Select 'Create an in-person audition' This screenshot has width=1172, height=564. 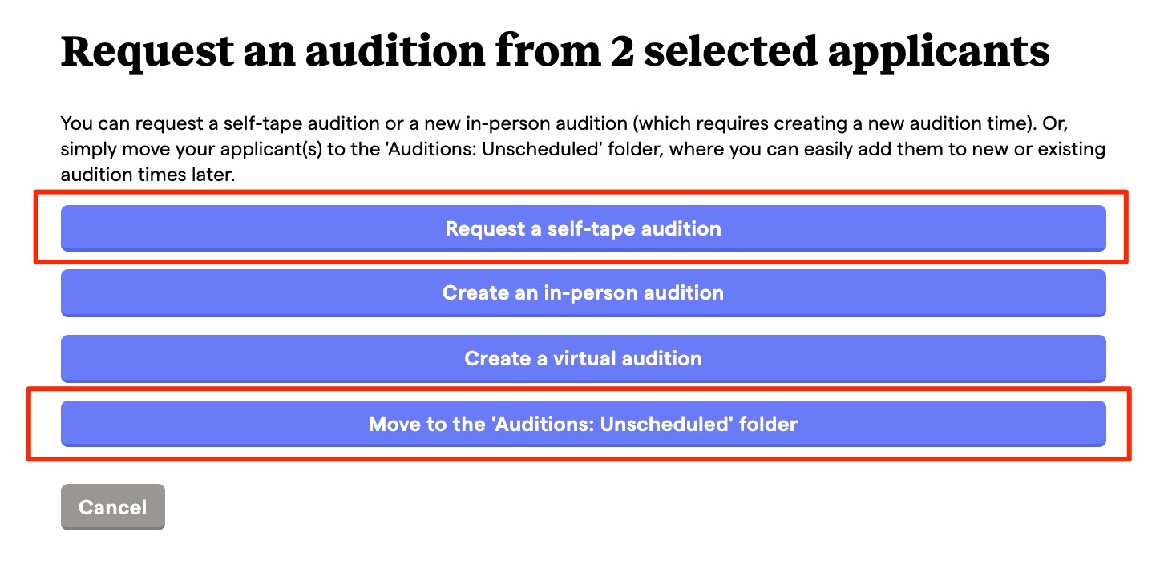583,293
